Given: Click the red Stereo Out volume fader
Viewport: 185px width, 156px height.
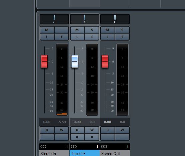Looking at the screenshot, I should pos(105,61).
